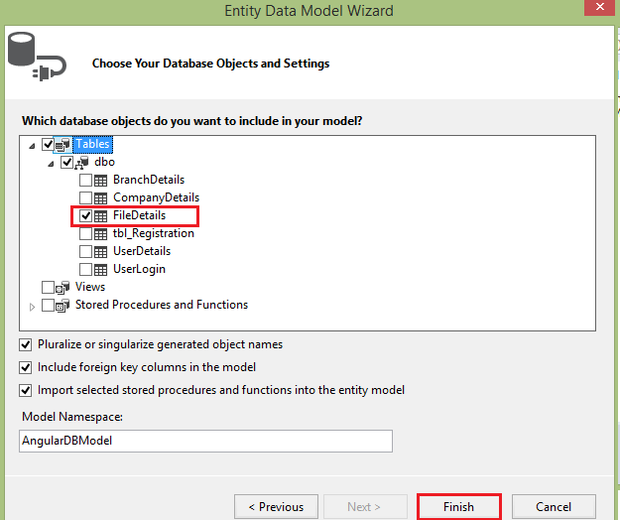Viewport: 620px width, 520px height.
Task: Click the dbo schema icon
Action: (x=81, y=163)
